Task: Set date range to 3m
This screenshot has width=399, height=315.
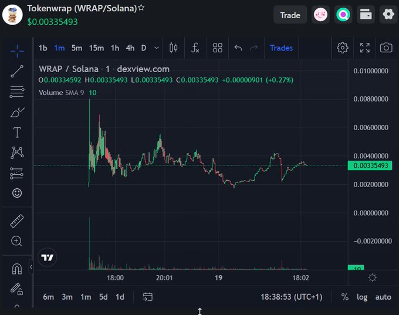Action: [x=67, y=297]
